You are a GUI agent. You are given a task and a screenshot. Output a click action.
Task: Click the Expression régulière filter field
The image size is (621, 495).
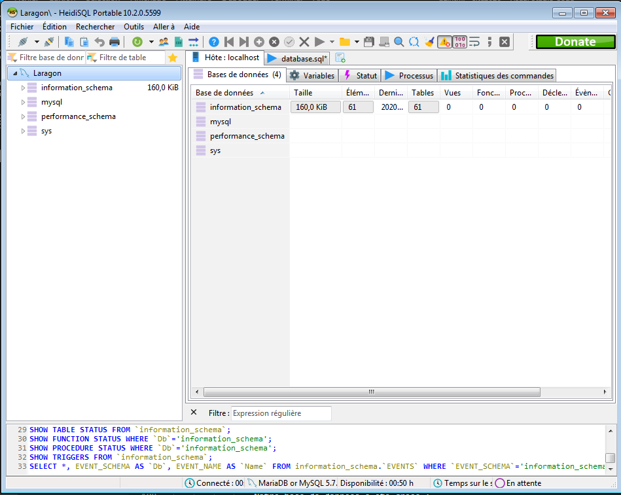[281, 413]
